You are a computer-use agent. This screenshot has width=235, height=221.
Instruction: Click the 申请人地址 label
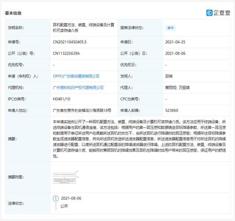18,110
